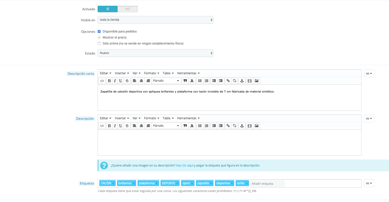Viewport: 389px width, 202px height.
Task: Open language selector for Descripción corta
Action: coord(369,73)
